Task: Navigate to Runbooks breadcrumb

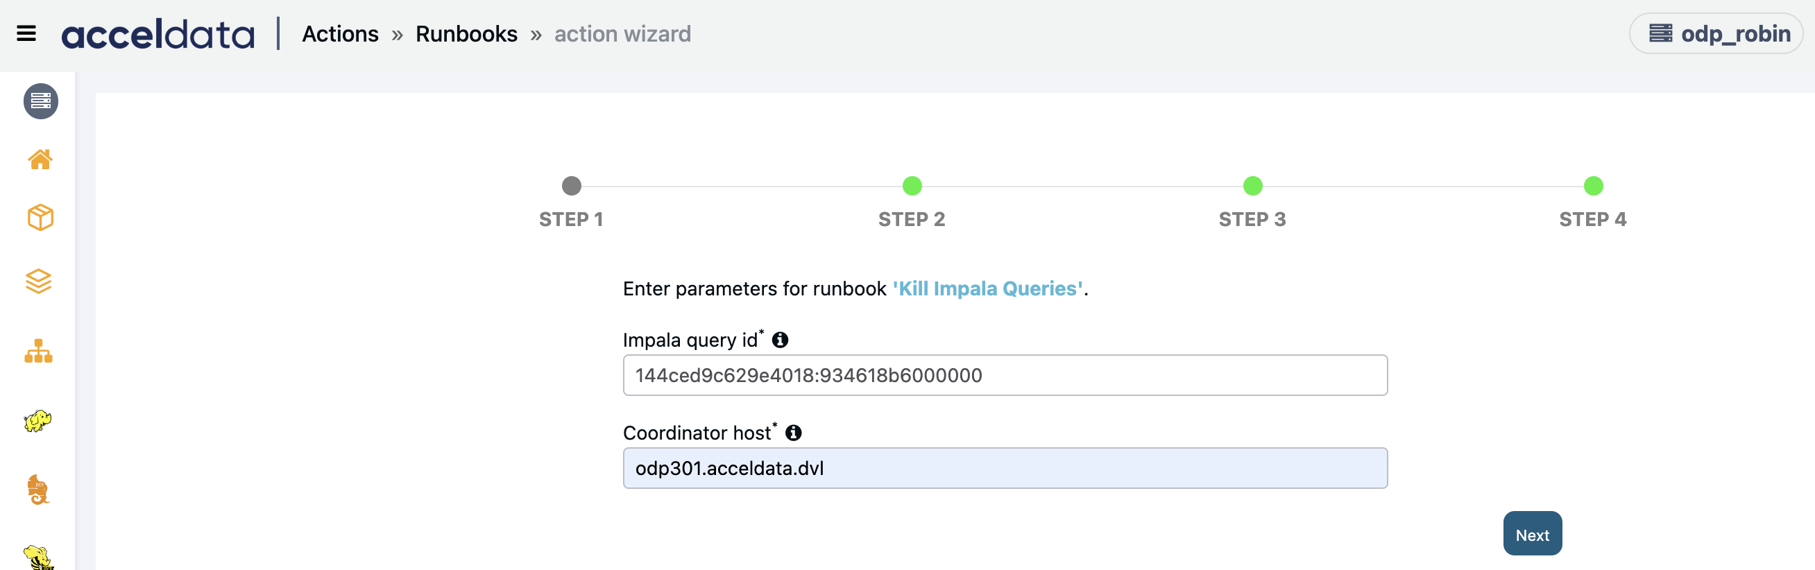Action: coord(466,34)
